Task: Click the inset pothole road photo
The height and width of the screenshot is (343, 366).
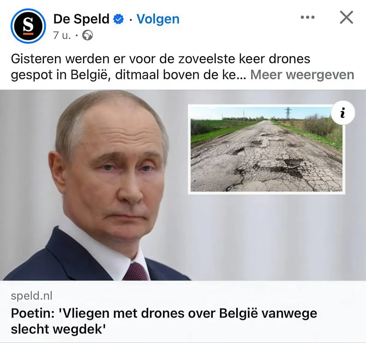Action: click(267, 149)
